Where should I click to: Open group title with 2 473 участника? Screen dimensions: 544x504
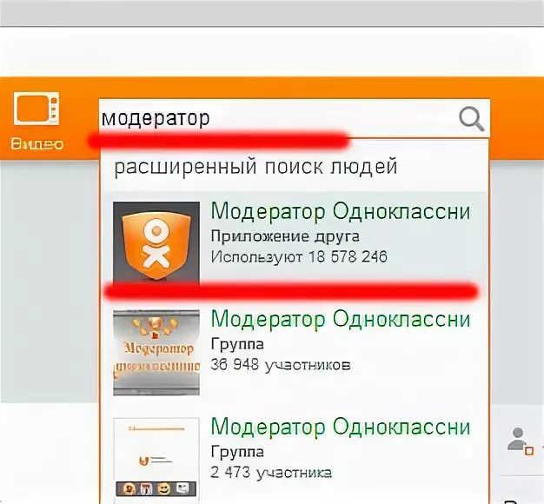(341, 427)
